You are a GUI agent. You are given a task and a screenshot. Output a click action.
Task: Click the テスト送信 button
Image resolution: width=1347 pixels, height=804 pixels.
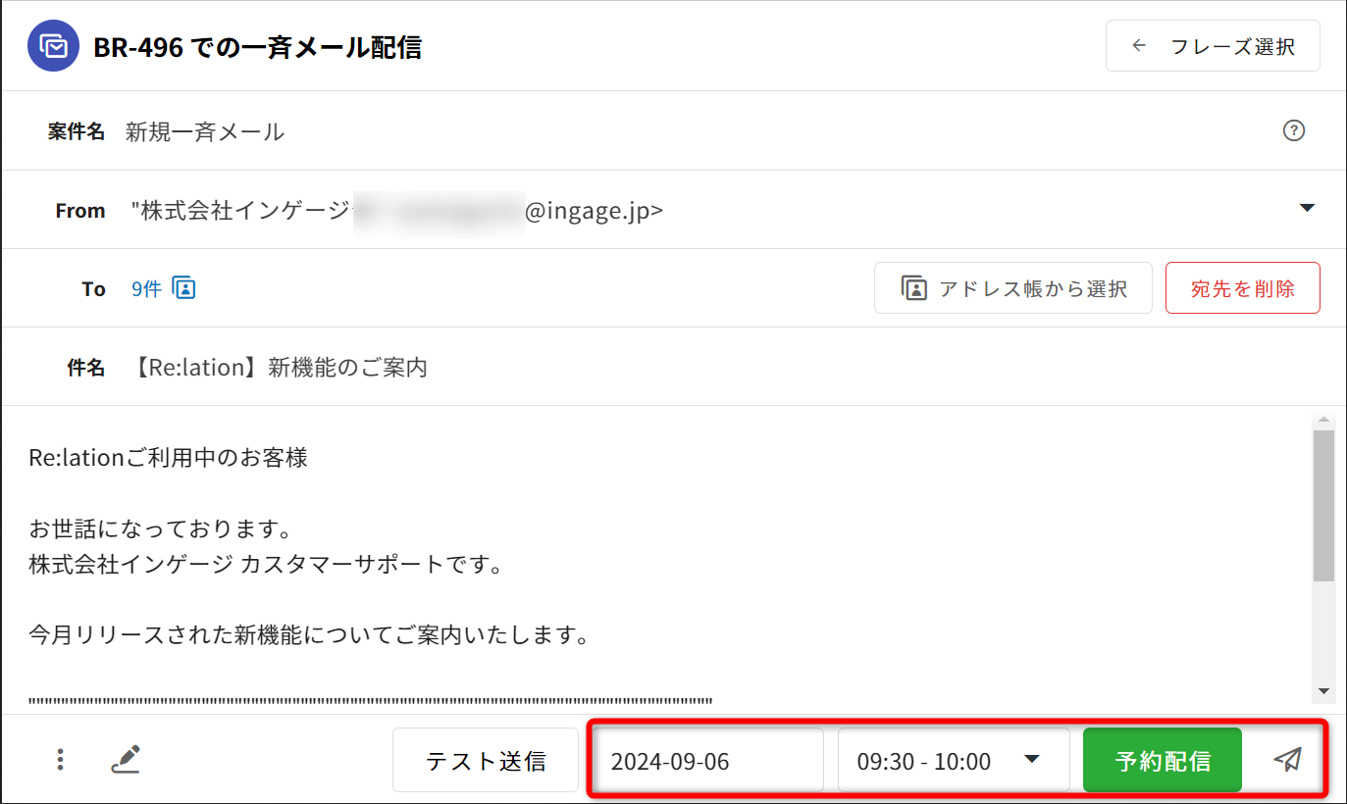point(485,761)
